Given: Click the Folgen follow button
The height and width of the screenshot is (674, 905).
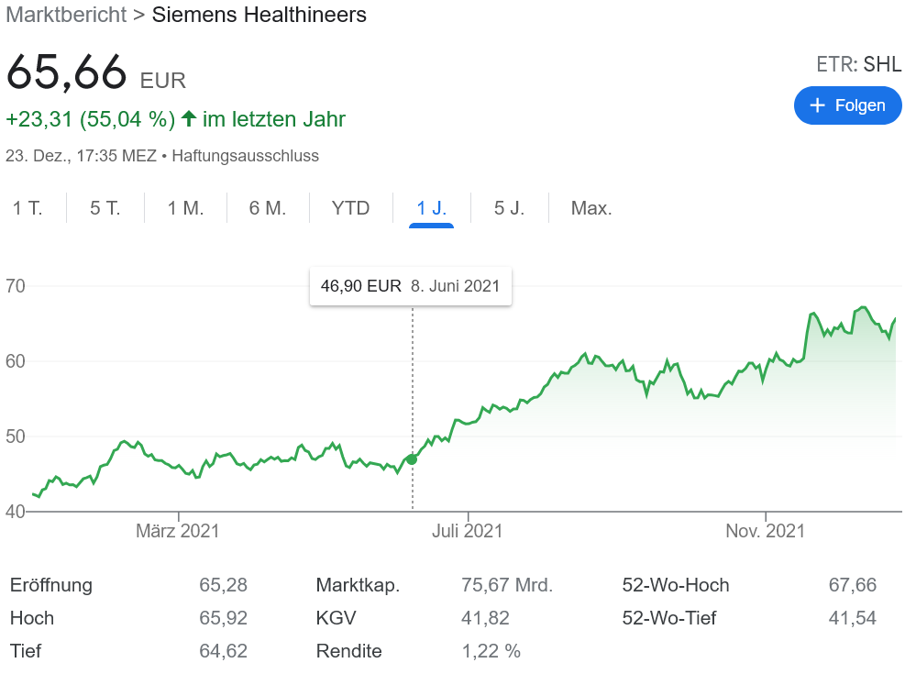Looking at the screenshot, I should click(847, 105).
